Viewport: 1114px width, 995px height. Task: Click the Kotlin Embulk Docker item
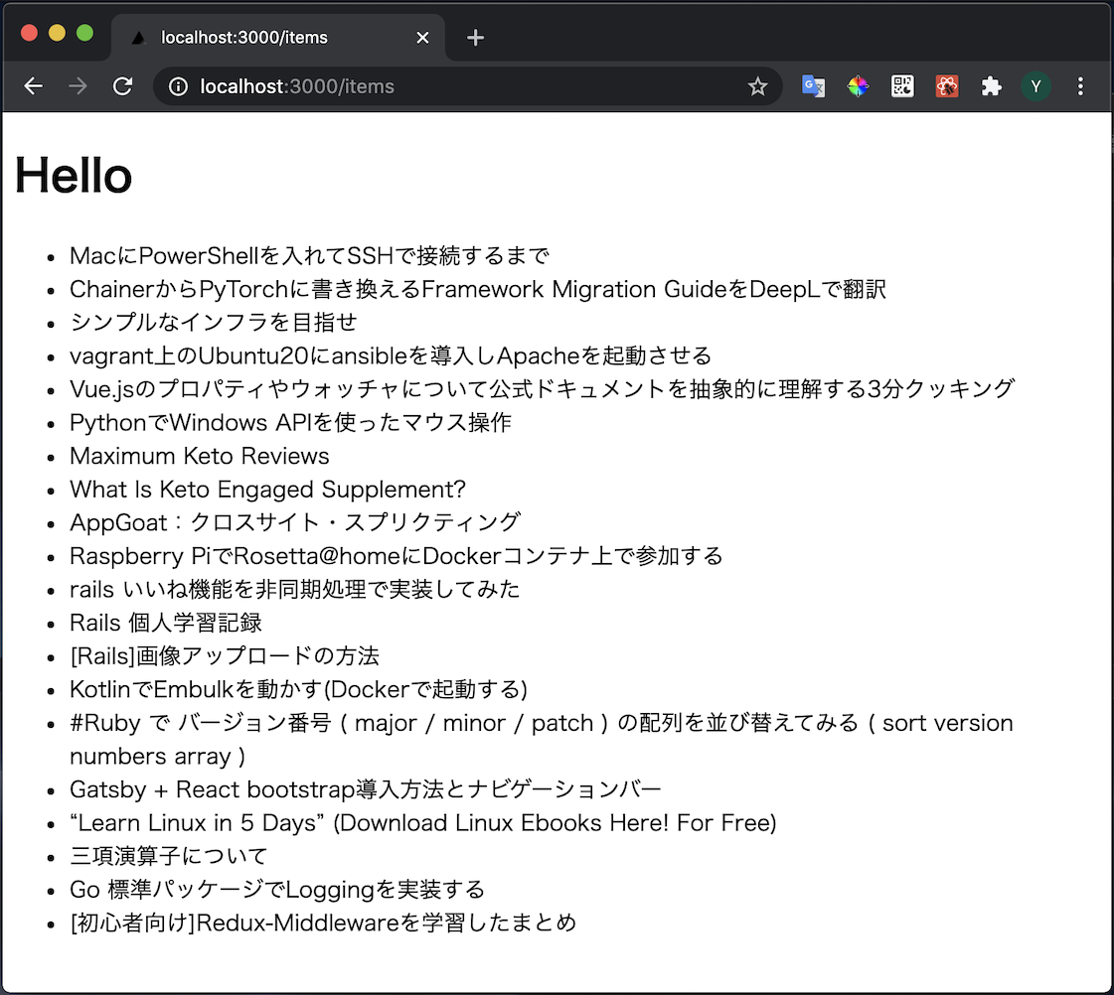(298, 689)
